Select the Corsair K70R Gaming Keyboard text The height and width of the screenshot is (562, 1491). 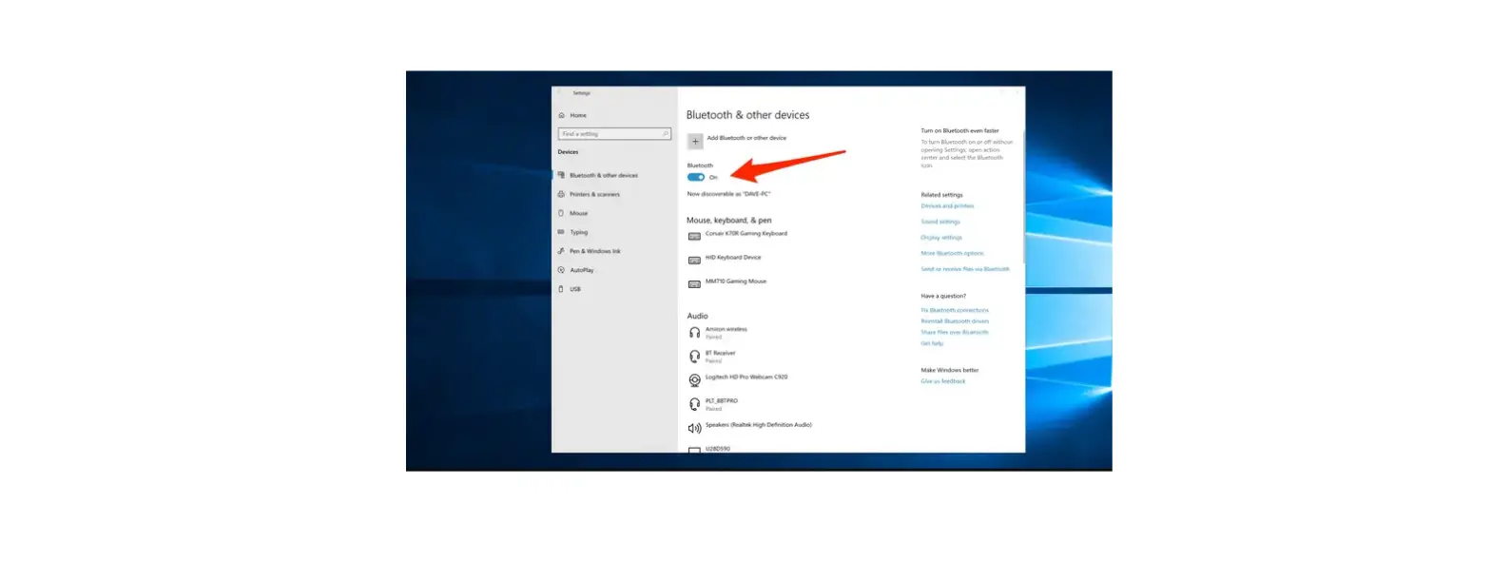[746, 233]
